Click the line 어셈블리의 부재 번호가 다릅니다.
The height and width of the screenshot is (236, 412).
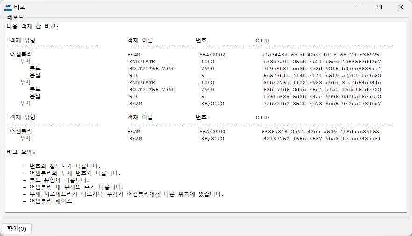pyautogui.click(x=75, y=173)
